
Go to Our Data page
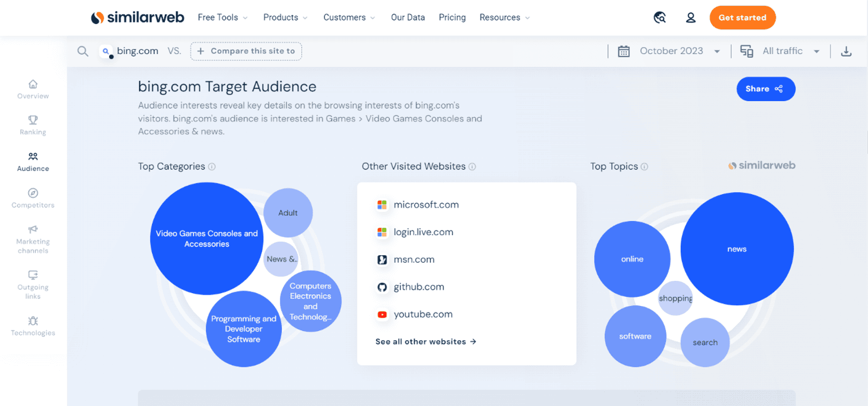(408, 18)
